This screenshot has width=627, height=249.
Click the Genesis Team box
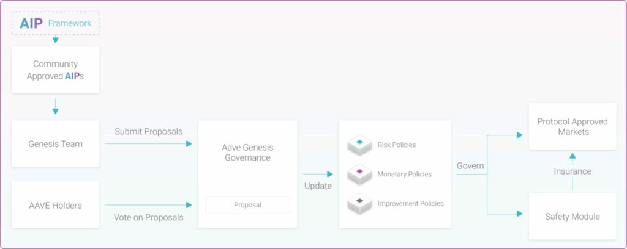[56, 144]
